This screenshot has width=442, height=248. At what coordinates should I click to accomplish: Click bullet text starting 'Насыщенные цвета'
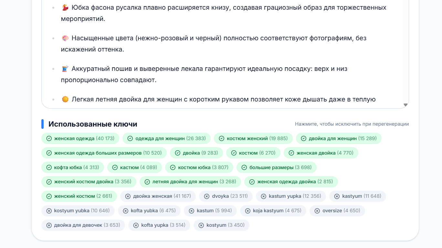pyautogui.click(x=214, y=44)
